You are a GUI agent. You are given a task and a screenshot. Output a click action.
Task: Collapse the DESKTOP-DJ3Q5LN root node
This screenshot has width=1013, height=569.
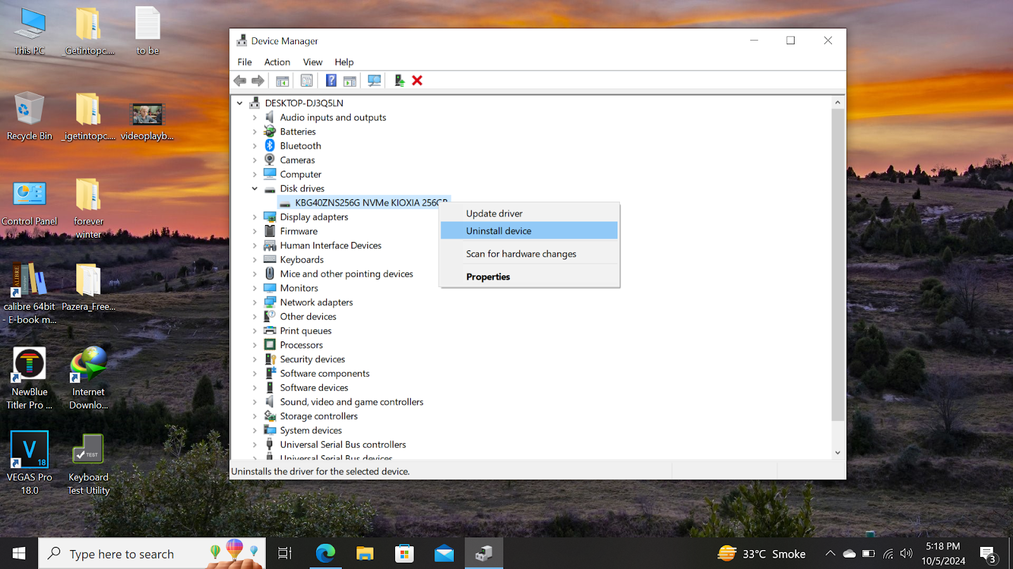click(x=239, y=103)
